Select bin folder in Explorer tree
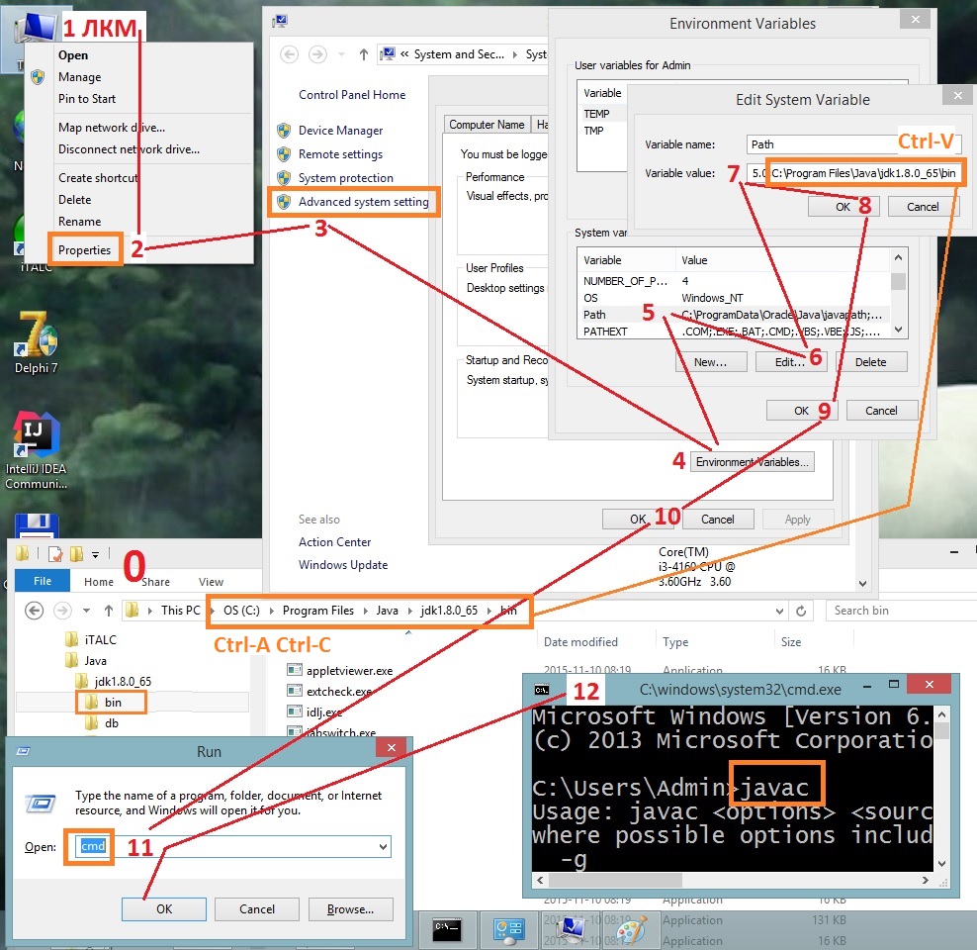977x950 pixels. (x=113, y=702)
